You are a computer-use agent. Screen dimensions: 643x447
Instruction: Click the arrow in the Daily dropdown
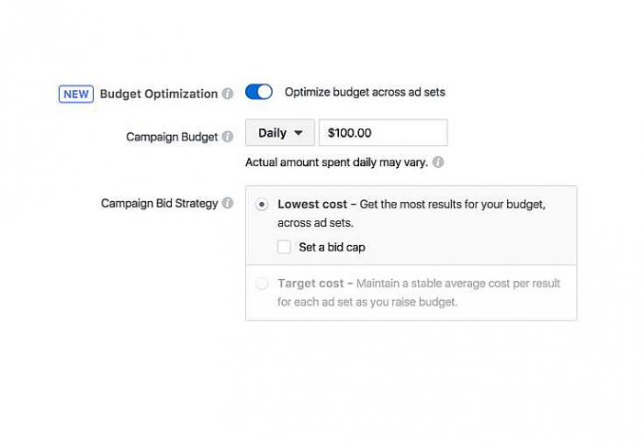click(x=298, y=133)
